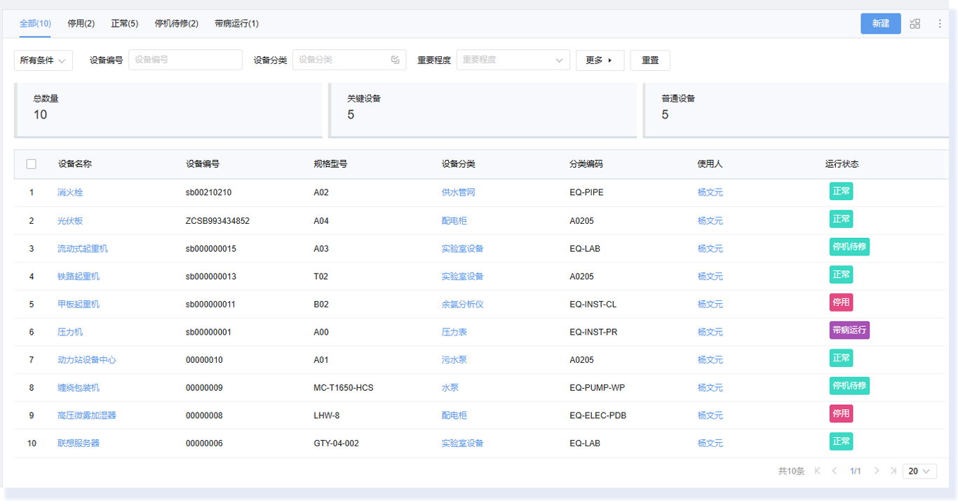Click model cell MC-T1650-HCS
The image size is (958, 501).
(344, 387)
